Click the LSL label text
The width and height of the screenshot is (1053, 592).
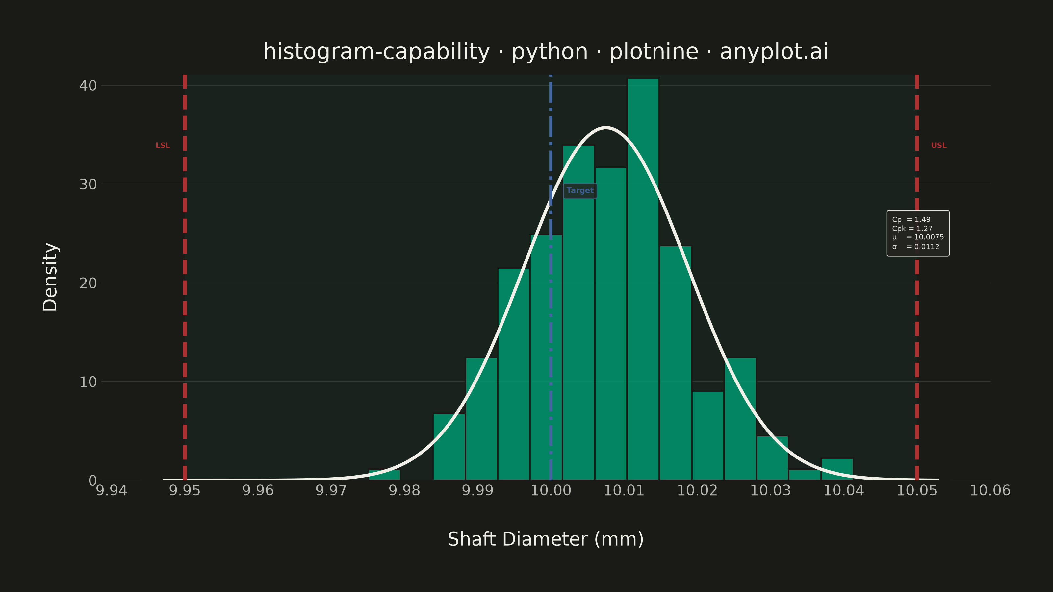coord(163,145)
